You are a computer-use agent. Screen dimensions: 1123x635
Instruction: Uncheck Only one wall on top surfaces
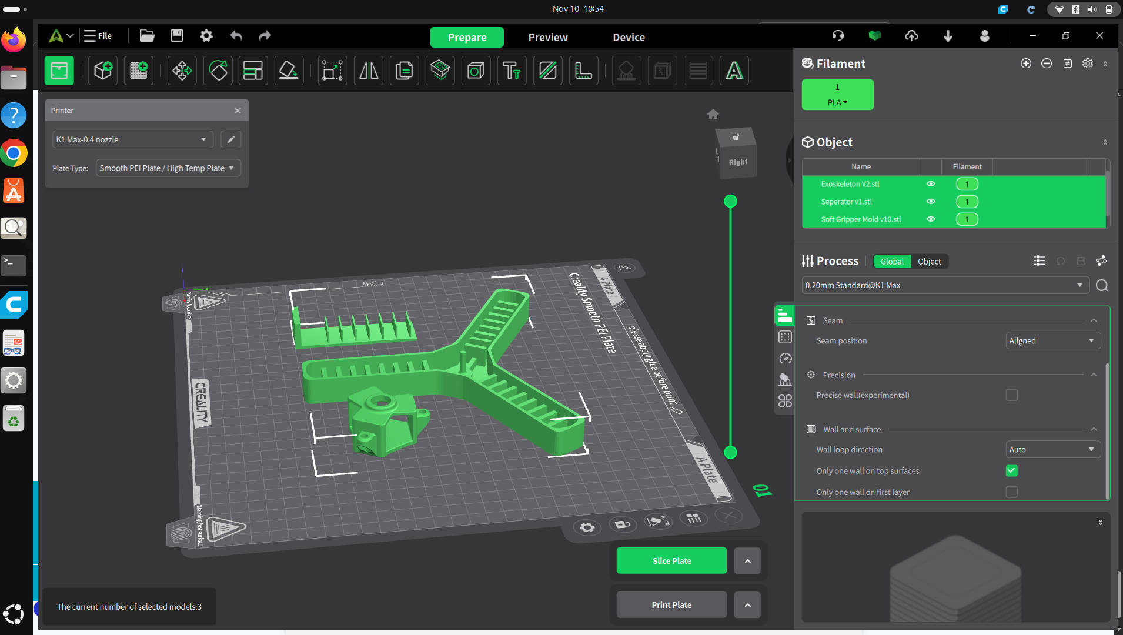pyautogui.click(x=1011, y=471)
